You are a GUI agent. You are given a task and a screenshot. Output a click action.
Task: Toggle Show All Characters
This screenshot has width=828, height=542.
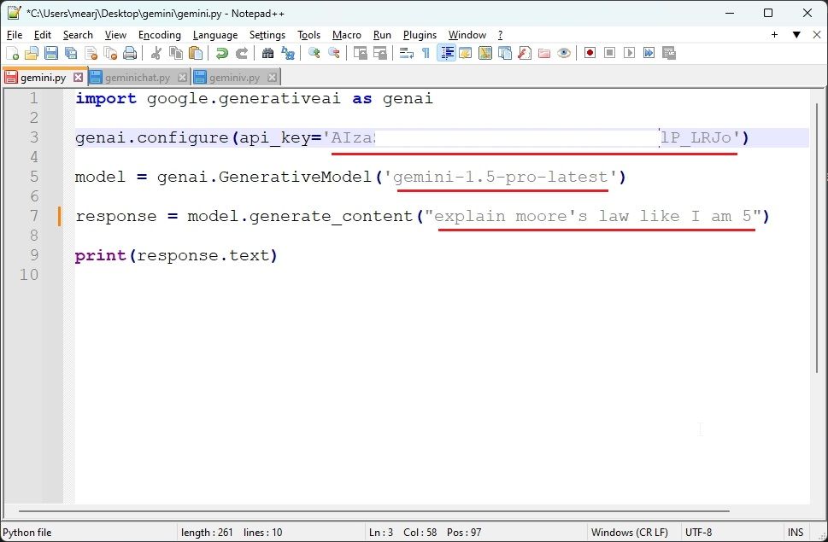tap(425, 53)
